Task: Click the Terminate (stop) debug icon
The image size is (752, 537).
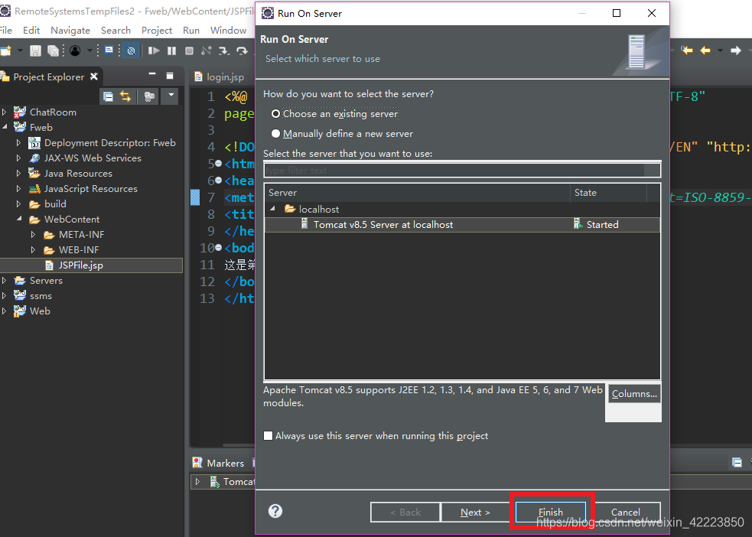Action: (189, 50)
